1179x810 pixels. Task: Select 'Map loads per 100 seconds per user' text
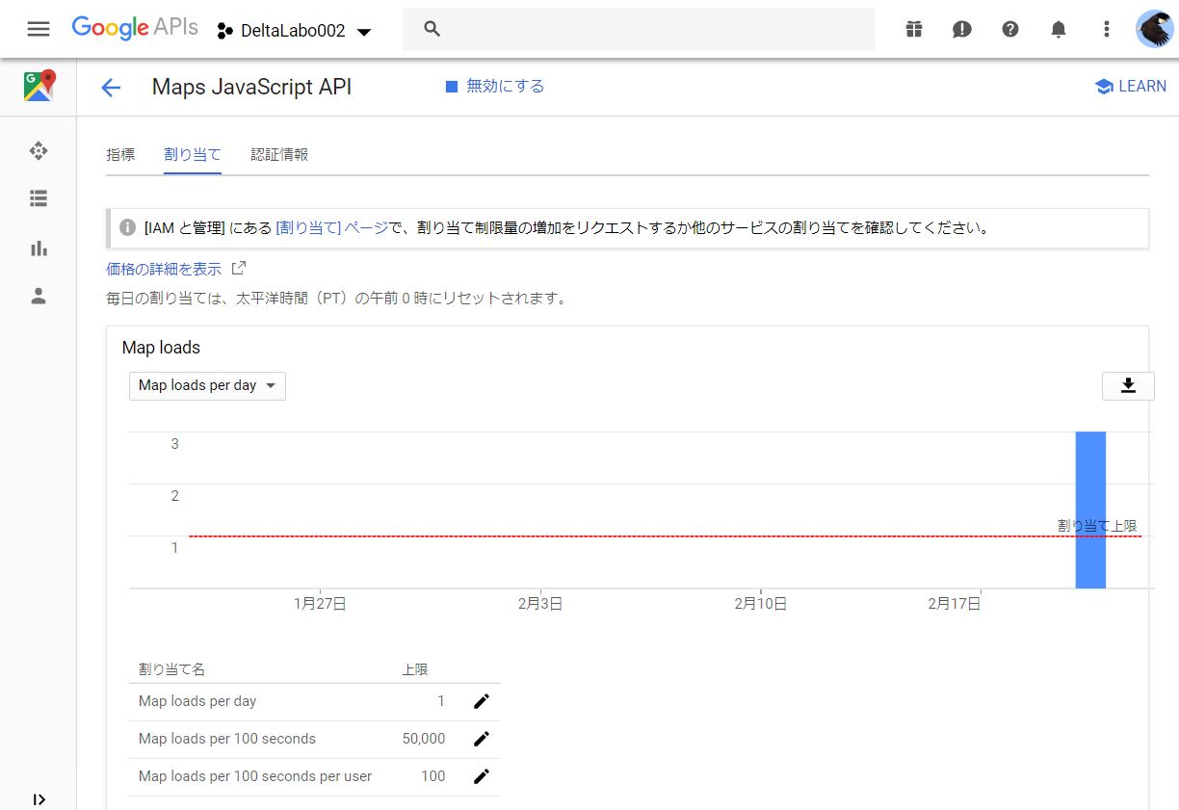pyautogui.click(x=255, y=776)
